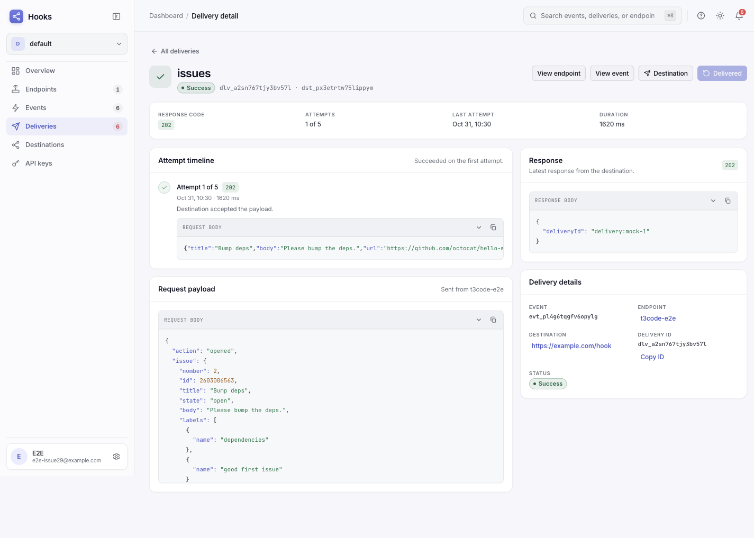754x538 pixels.
Task: Click the 202 response code badge
Action: 166,125
